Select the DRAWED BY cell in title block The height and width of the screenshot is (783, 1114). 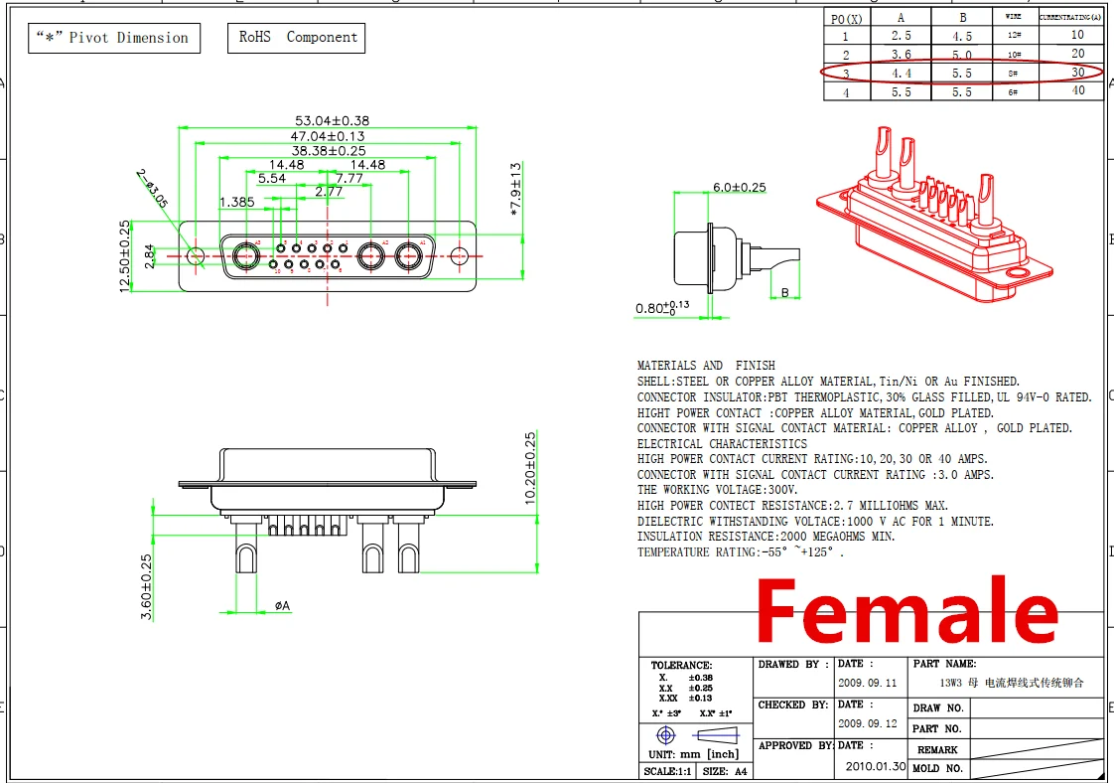[x=793, y=665]
